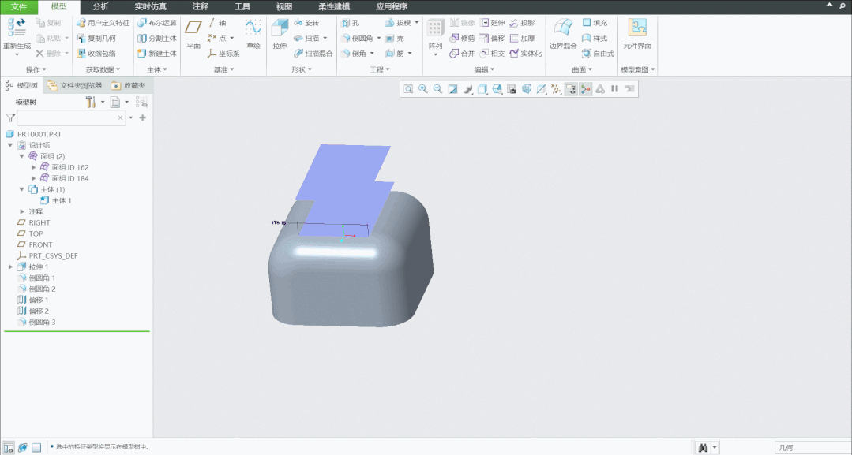Select the 拉伸 extrude tool in ribbon
This screenshot has width=852, height=455.
[x=280, y=34]
